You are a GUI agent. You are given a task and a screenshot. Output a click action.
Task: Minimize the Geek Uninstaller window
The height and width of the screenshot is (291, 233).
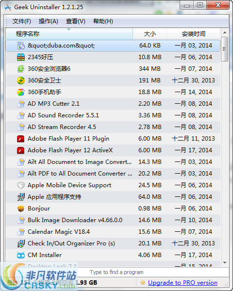coord(187,5)
